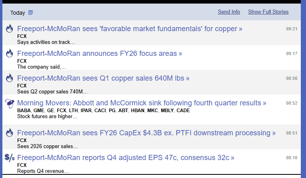Open FY26 CapEx $4.3B headline

(146, 133)
